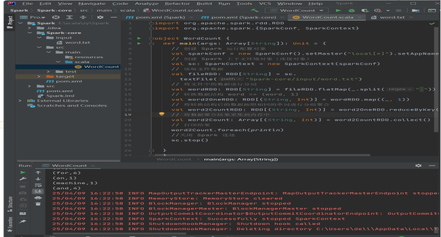Expand all in the Project panel
This screenshot has height=237, width=441.
[70, 17]
